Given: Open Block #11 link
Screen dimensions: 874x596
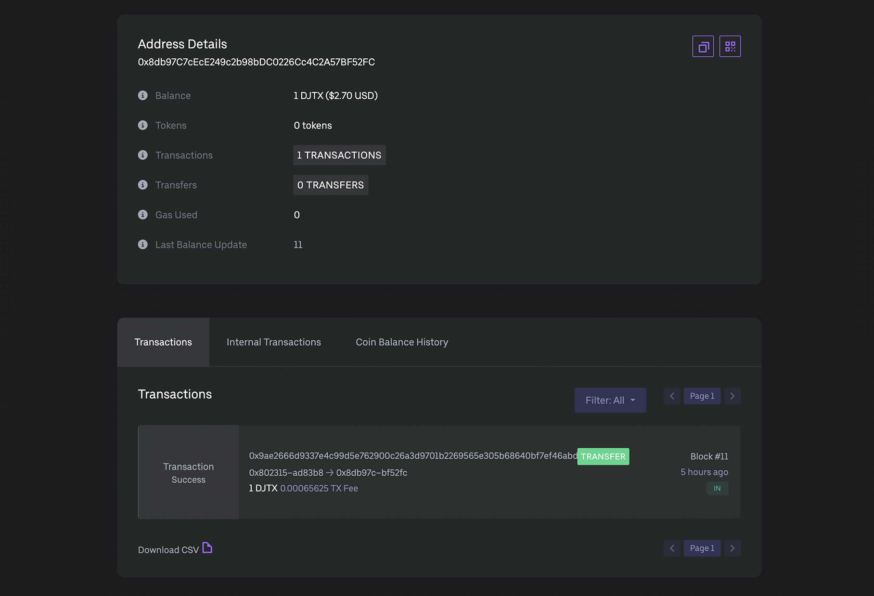Looking at the screenshot, I should pos(709,456).
